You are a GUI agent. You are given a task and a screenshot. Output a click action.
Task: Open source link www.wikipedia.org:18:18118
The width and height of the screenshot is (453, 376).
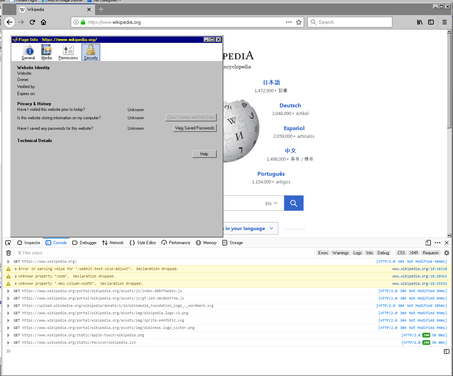click(x=419, y=269)
